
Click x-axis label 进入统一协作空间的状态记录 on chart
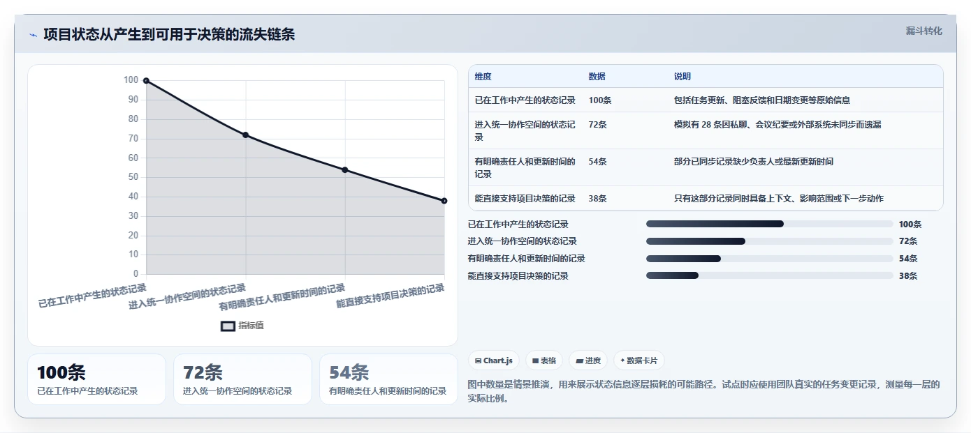187,296
